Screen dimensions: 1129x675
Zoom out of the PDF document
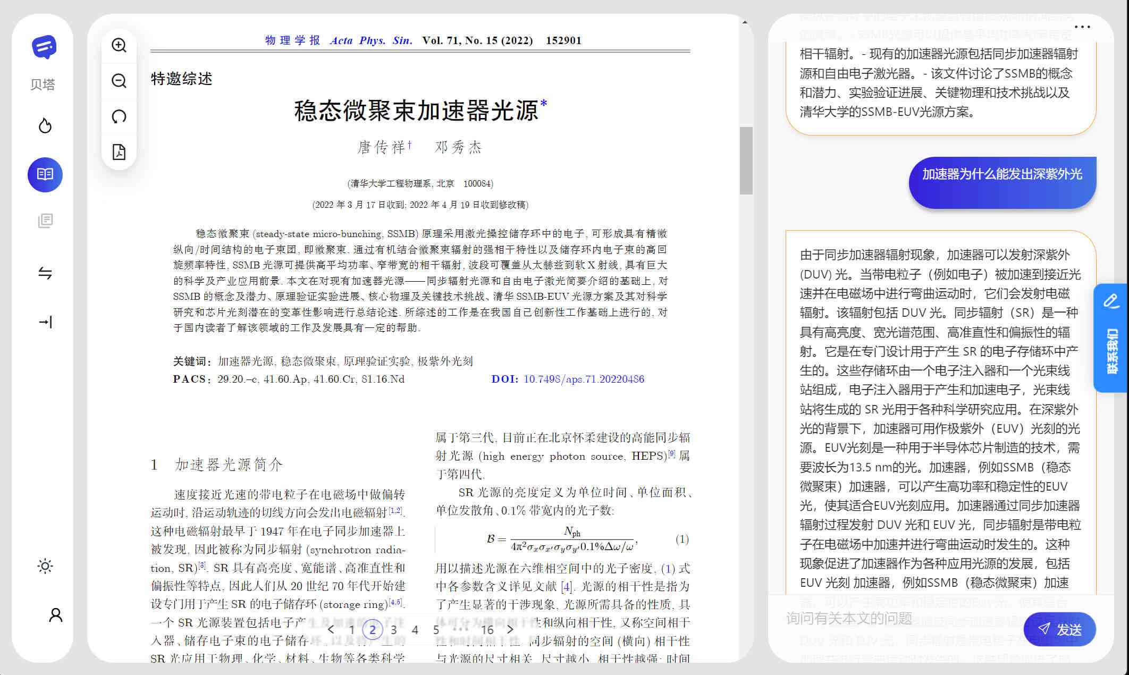[119, 81]
